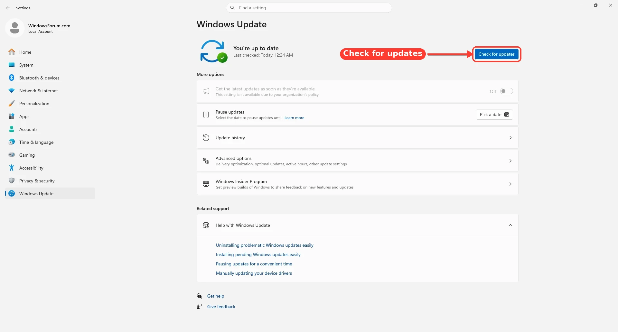Open Installing pending Windows updates easily link
The width and height of the screenshot is (618, 332).
(x=258, y=254)
